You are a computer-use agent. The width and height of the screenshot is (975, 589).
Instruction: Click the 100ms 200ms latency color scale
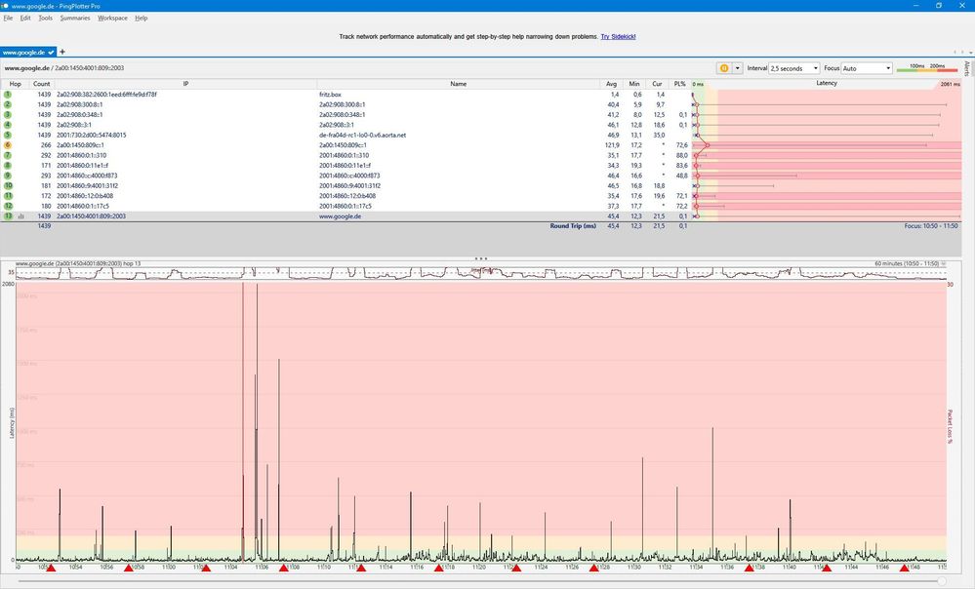tap(927, 67)
